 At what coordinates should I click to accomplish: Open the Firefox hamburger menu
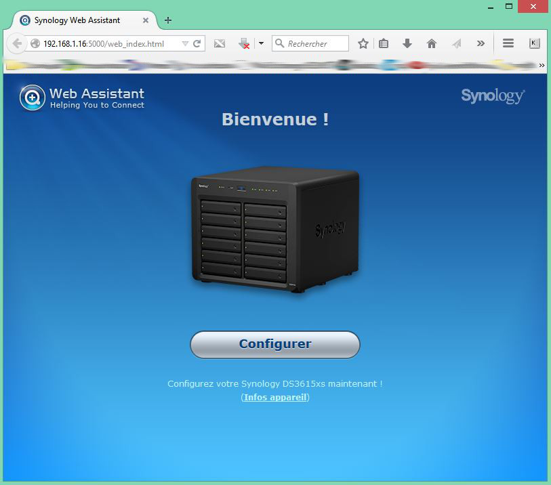(x=508, y=43)
